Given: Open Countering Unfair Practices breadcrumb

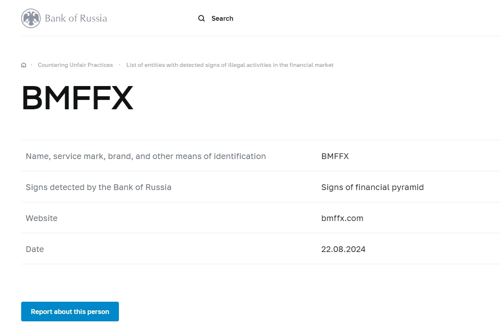Looking at the screenshot, I should pos(75,65).
